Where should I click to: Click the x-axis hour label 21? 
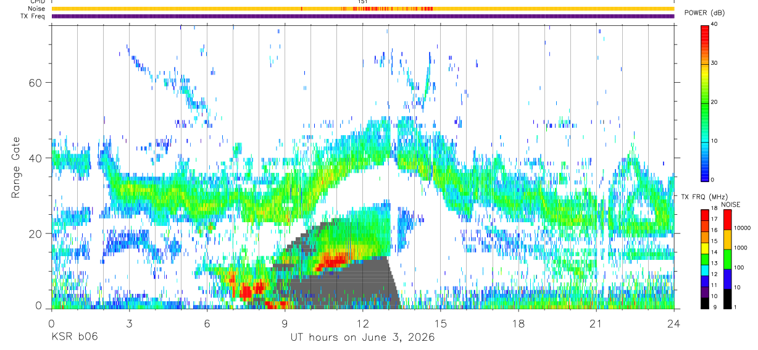(596, 323)
